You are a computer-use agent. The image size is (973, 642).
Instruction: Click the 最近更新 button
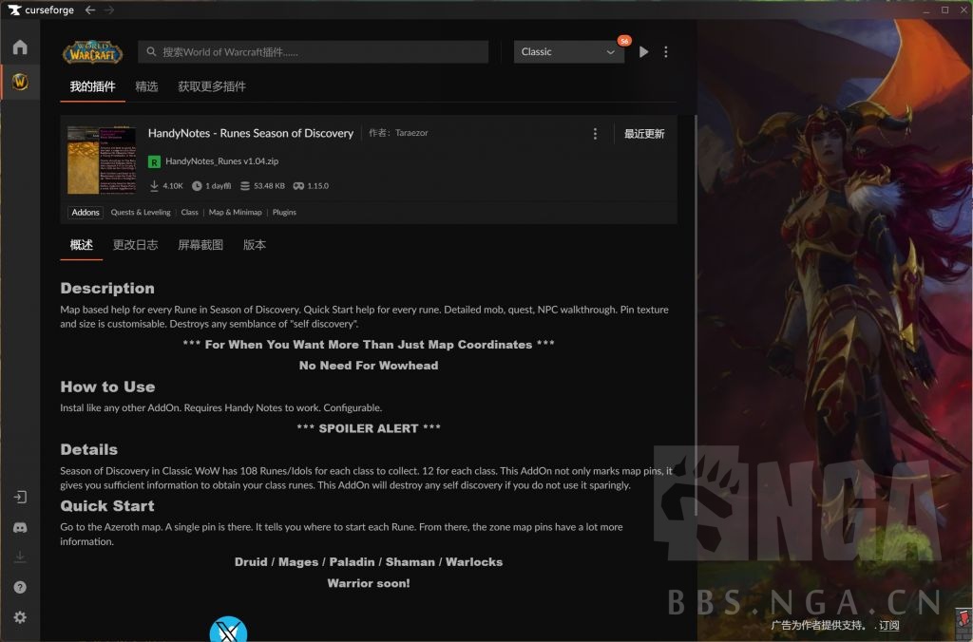click(x=644, y=134)
